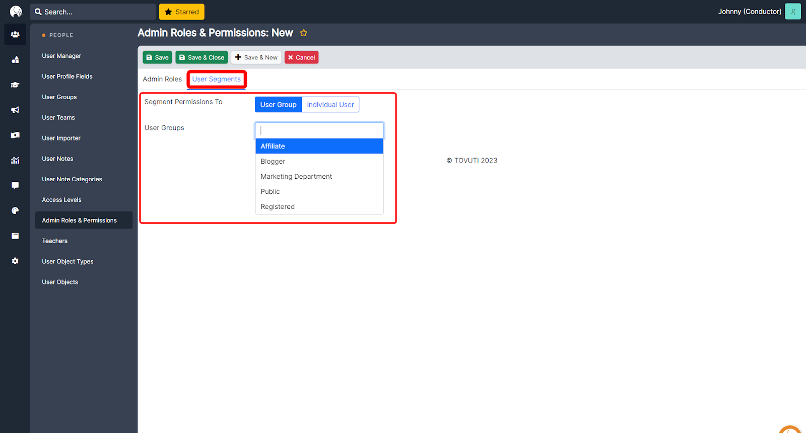806x433 pixels.
Task: Open the money ecommerce icon in sidebar
Action: tap(15, 135)
